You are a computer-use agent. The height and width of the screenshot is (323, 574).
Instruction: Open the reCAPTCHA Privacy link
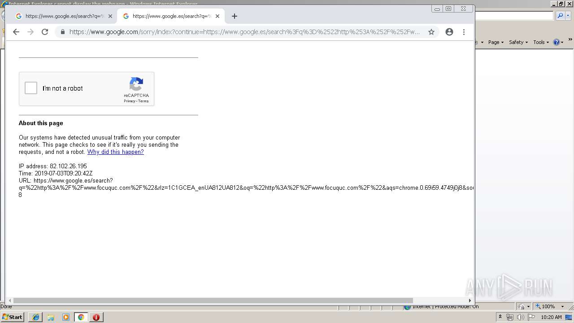click(129, 101)
